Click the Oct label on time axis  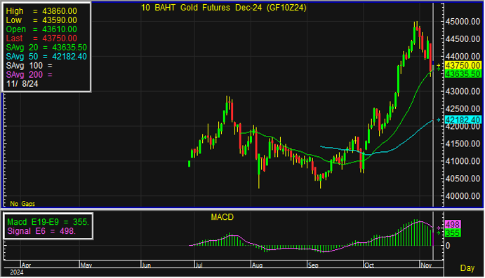tap(369, 265)
